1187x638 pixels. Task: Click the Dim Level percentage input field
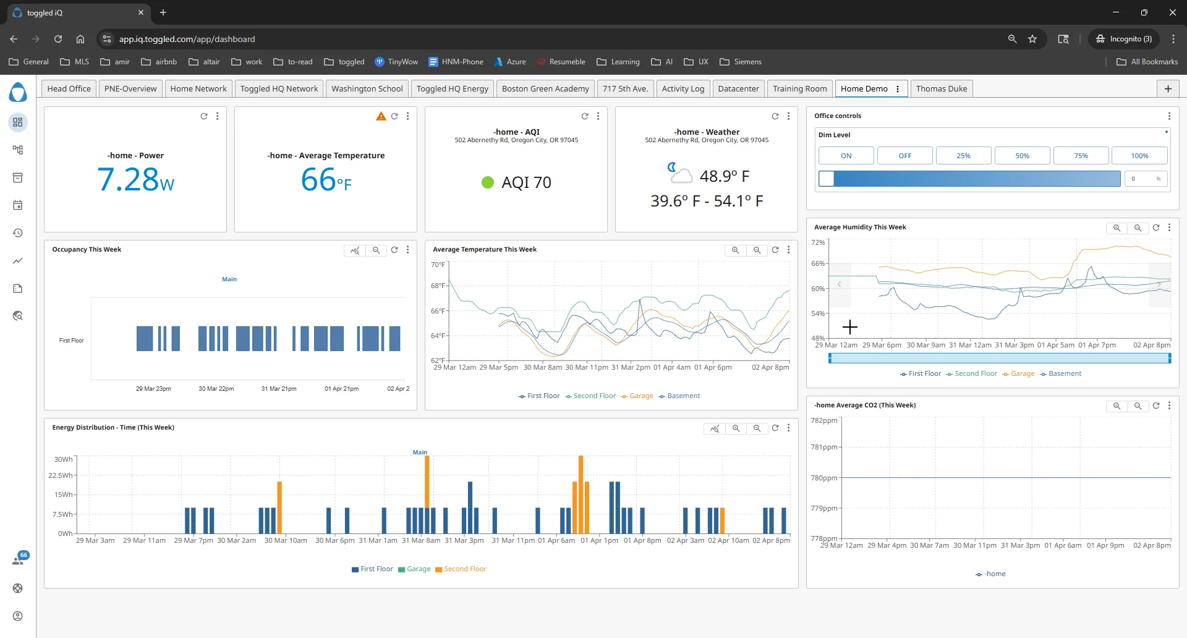(1146, 179)
